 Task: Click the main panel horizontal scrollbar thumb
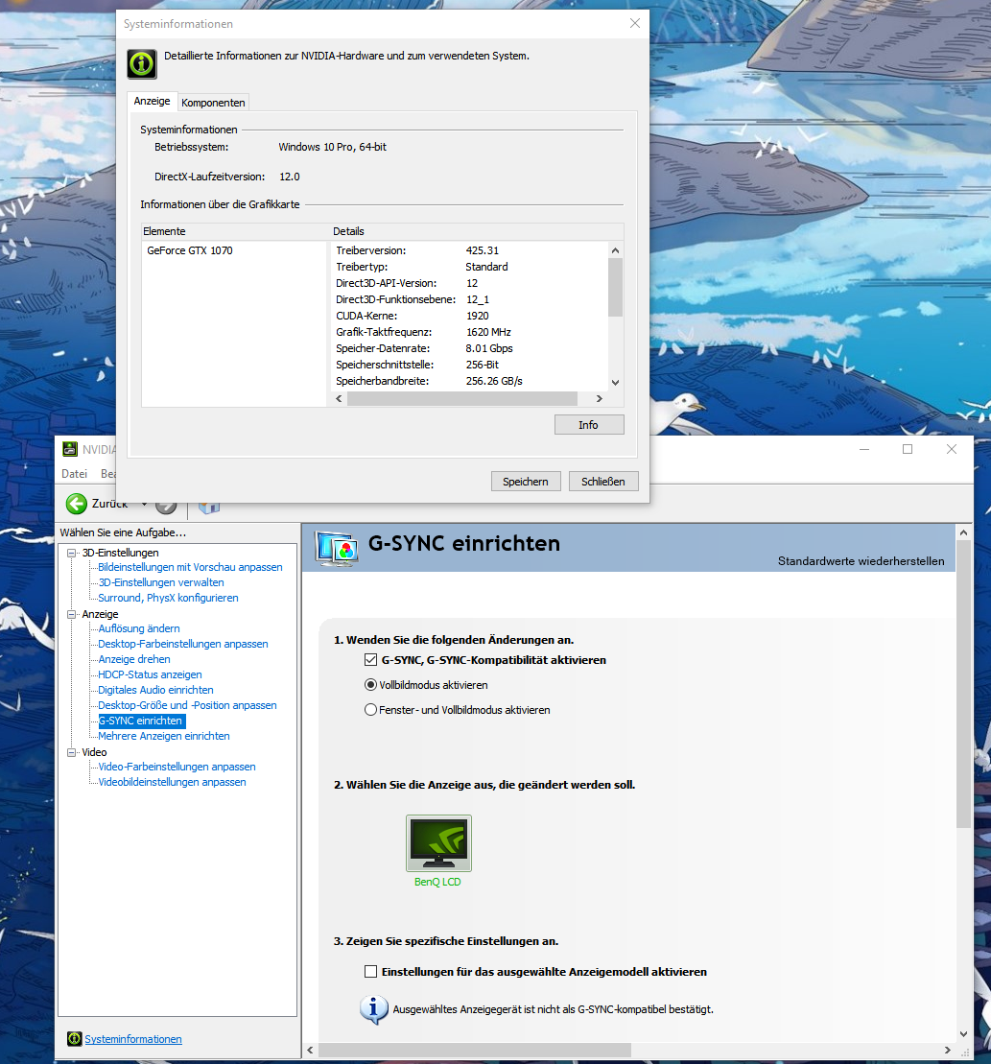coord(475,1050)
